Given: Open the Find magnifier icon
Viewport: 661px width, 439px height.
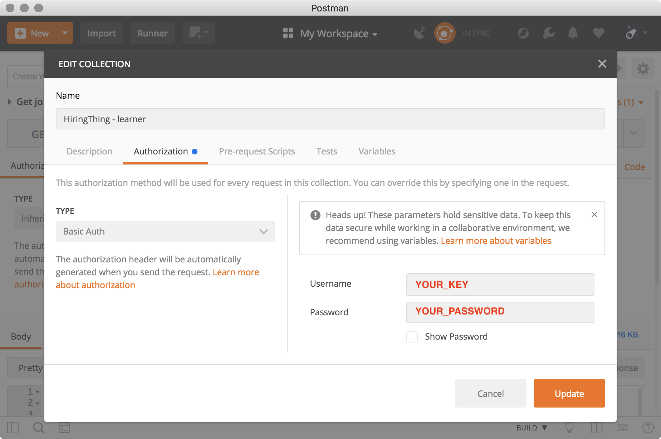Looking at the screenshot, I should [x=38, y=428].
